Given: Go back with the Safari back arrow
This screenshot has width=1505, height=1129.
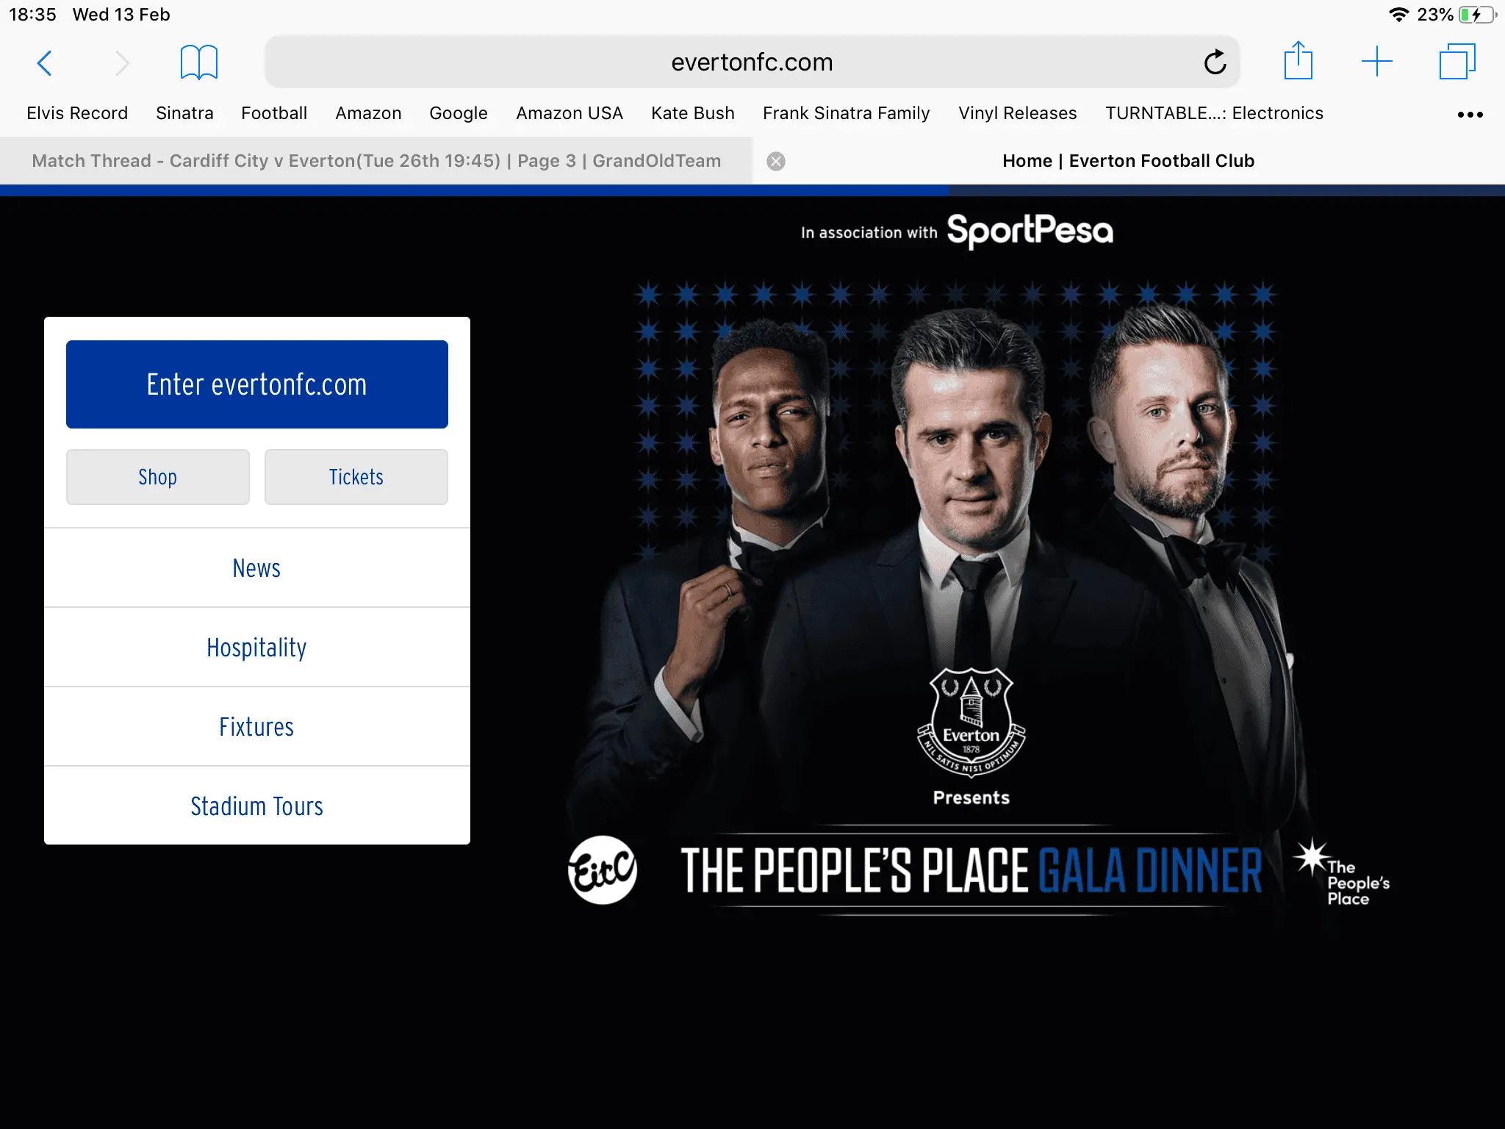Looking at the screenshot, I should click(x=45, y=62).
